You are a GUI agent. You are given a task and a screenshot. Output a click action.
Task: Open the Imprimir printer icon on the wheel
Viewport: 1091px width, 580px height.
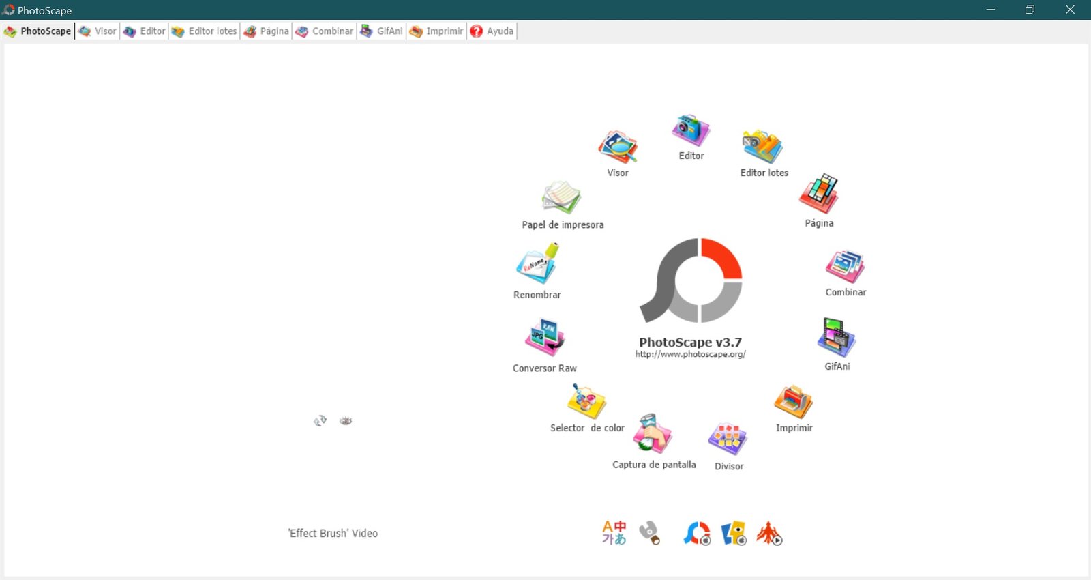[x=794, y=402]
